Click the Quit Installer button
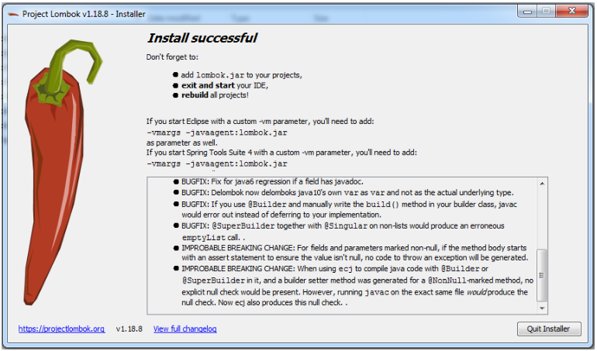Viewport: 597px width, 351px height. point(549,329)
